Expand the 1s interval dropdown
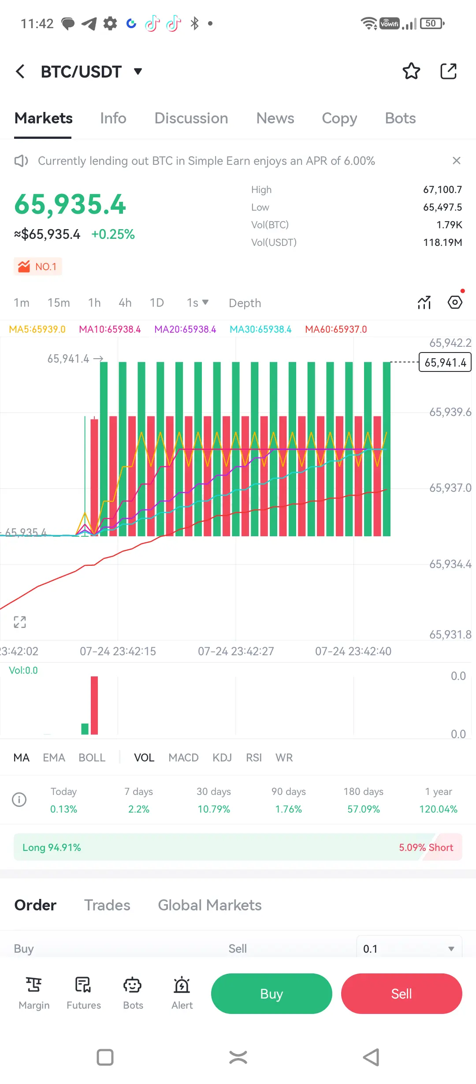This screenshot has width=476, height=1084. tap(197, 303)
